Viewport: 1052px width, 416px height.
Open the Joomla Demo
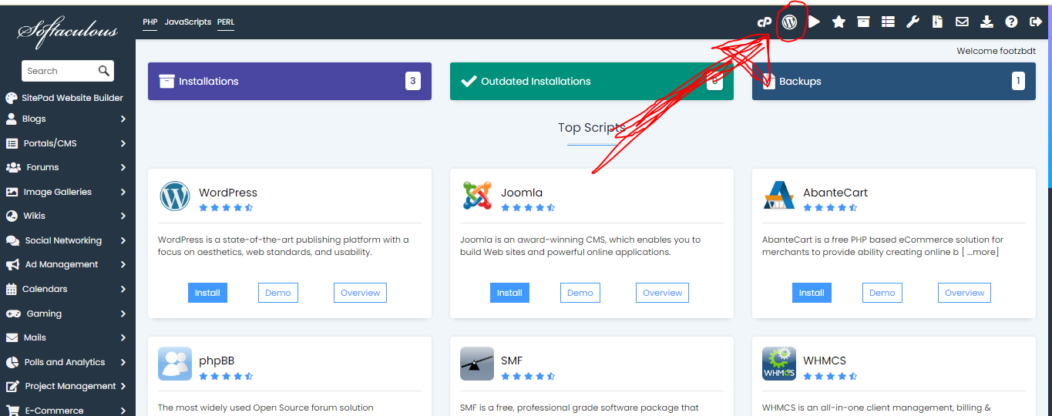click(x=580, y=293)
